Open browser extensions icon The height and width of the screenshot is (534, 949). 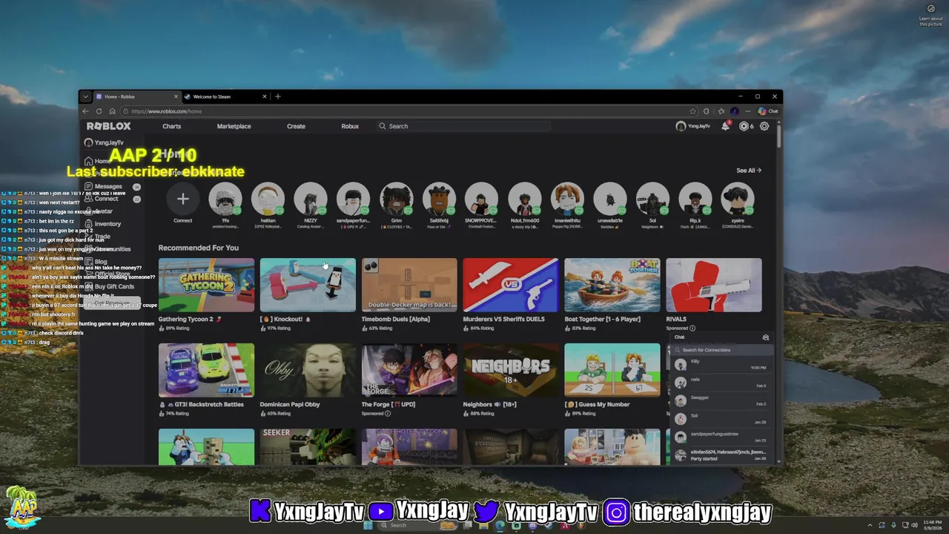click(707, 111)
